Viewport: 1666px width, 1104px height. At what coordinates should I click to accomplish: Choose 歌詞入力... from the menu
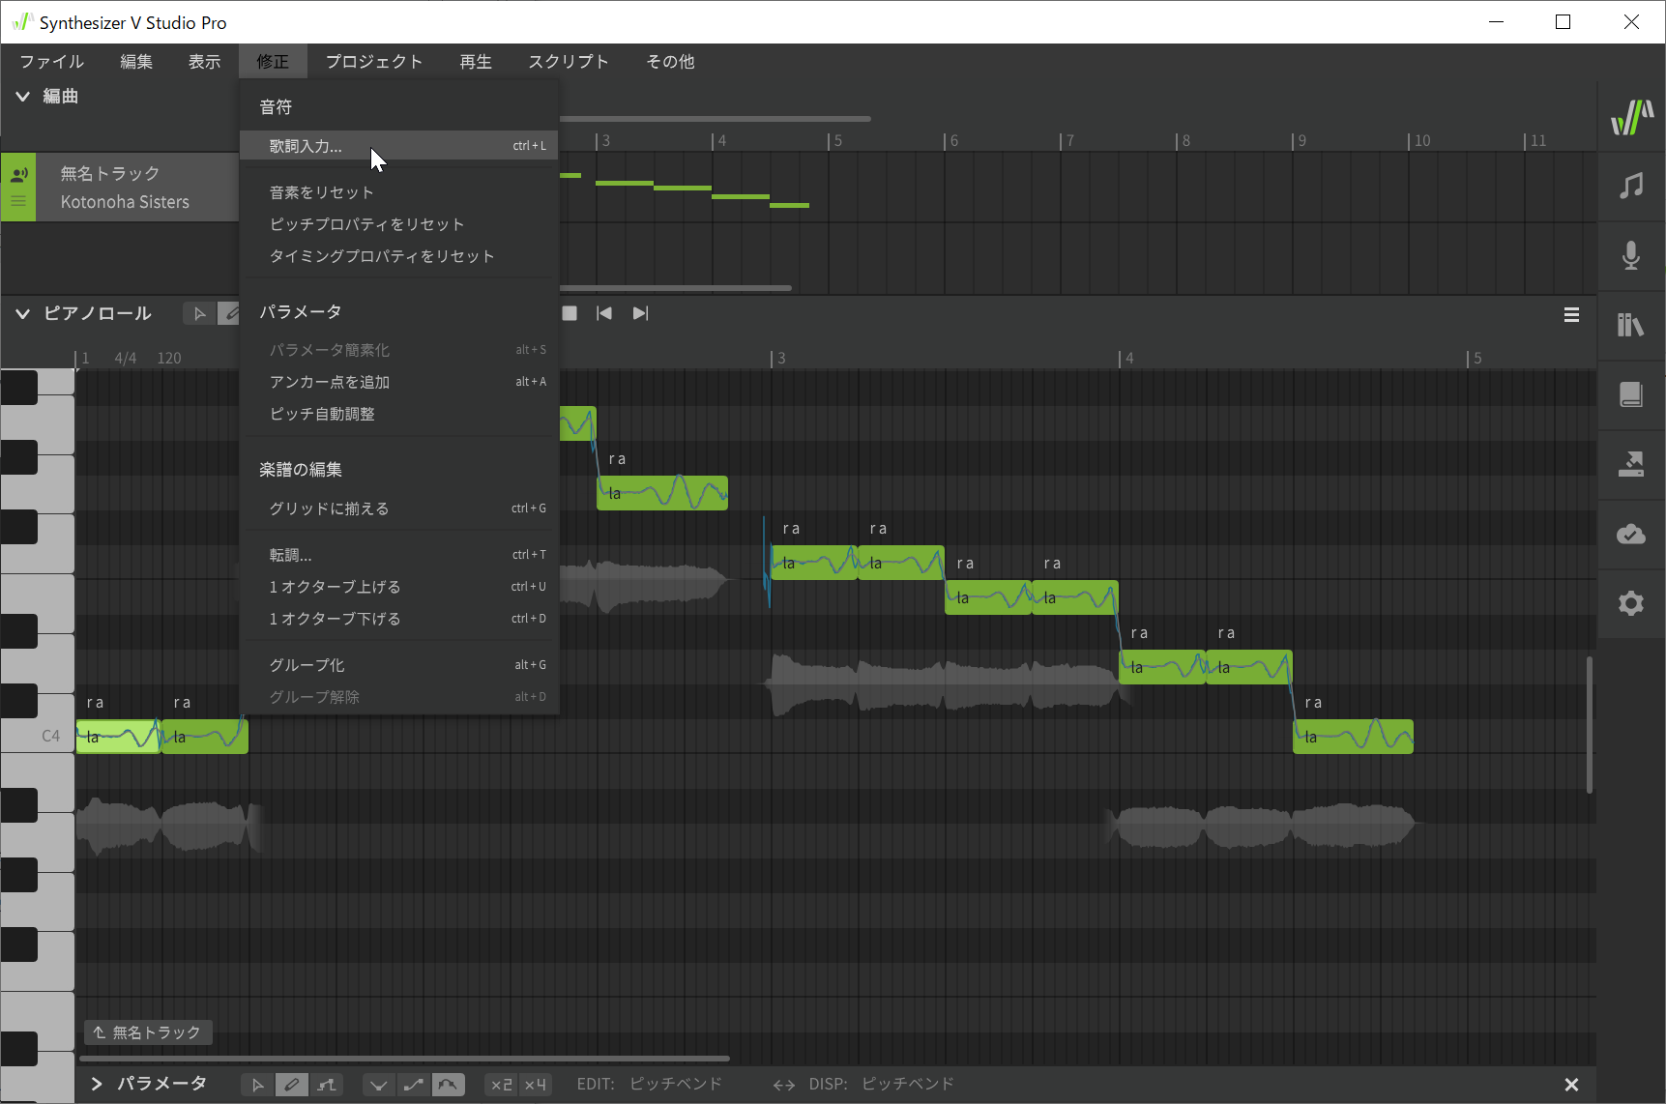(306, 146)
